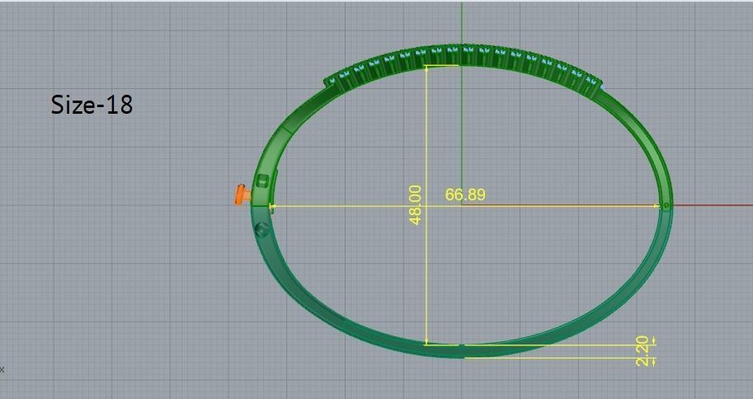
Task: Select the 66.89 width dimension text
Action: click(465, 195)
